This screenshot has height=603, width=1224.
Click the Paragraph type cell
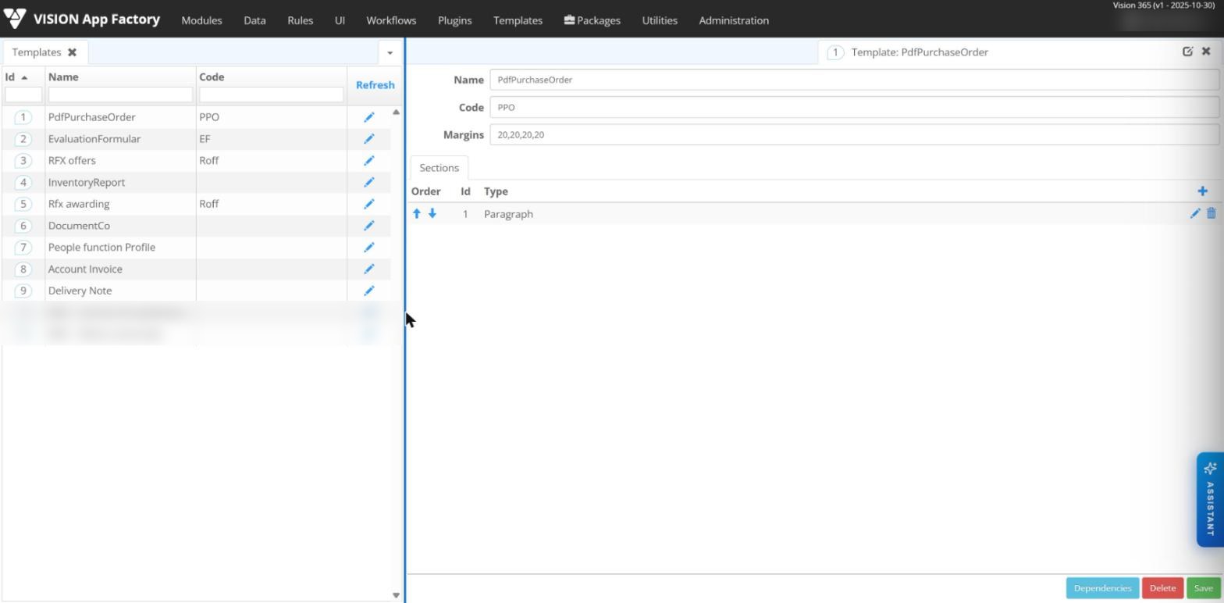[508, 214]
